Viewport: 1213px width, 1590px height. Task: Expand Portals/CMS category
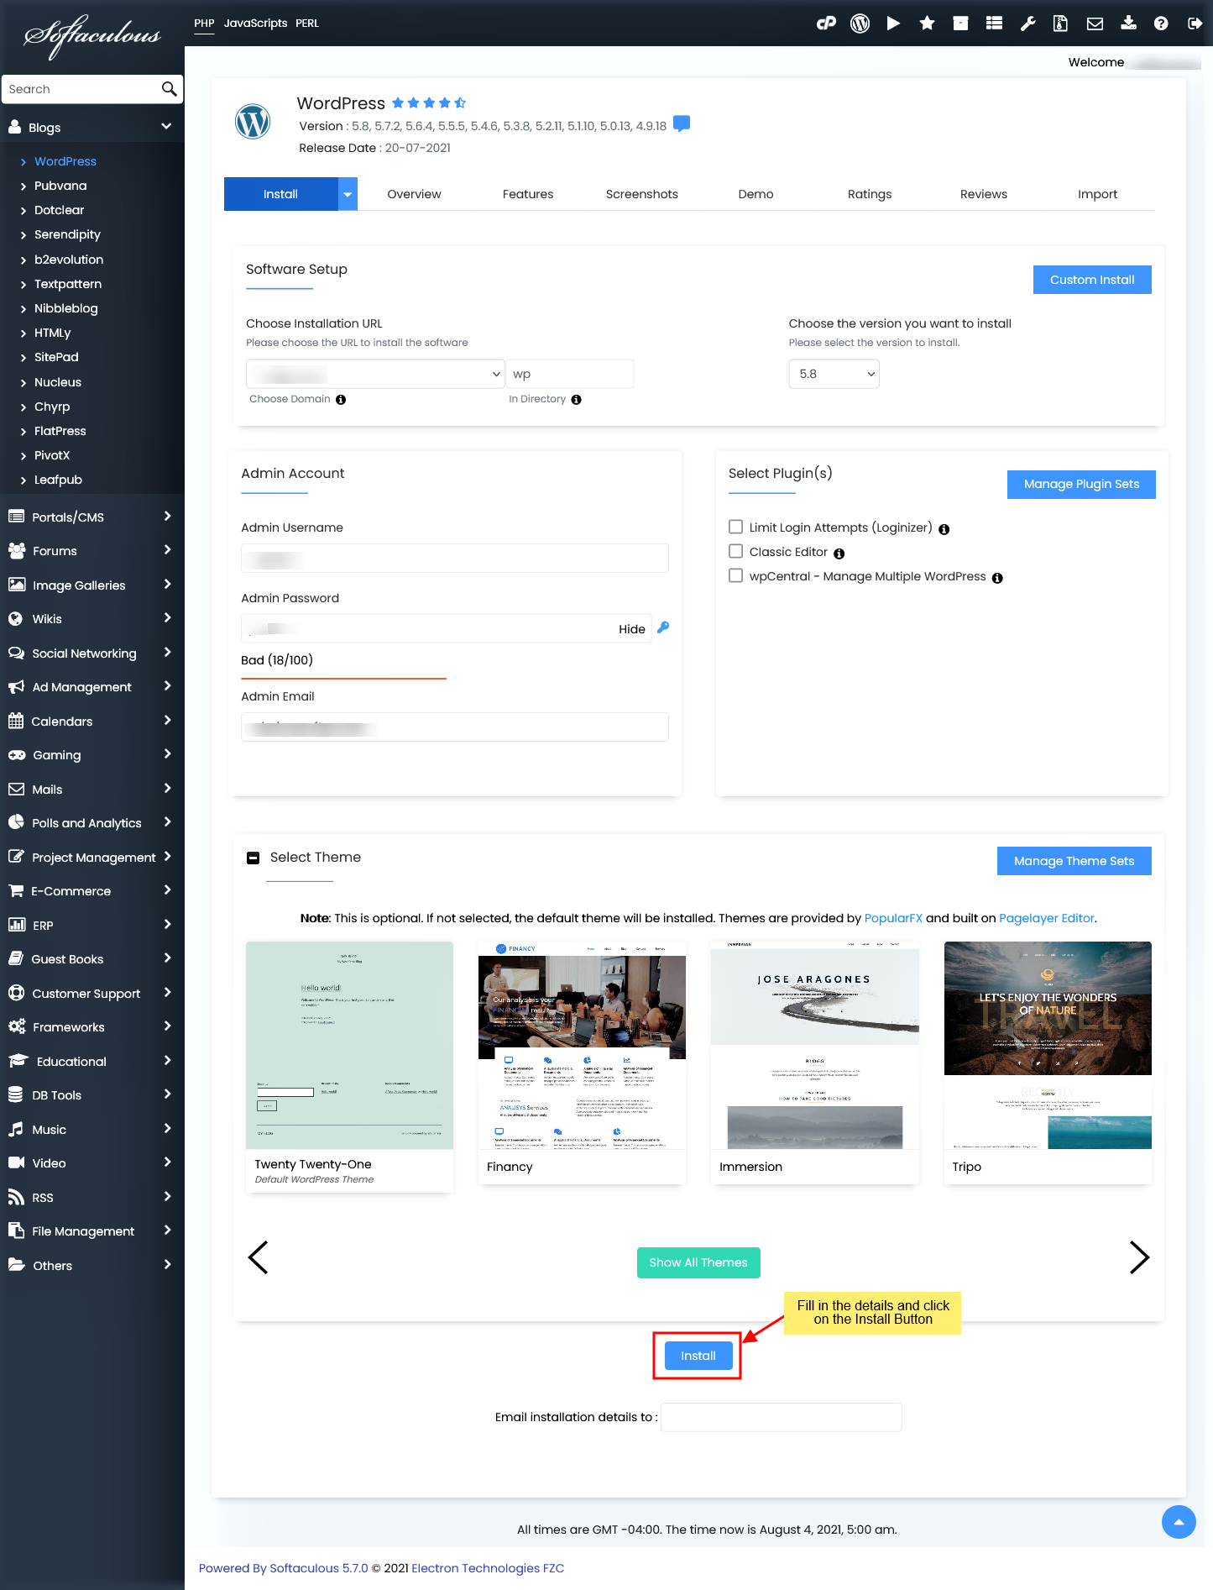(x=91, y=517)
